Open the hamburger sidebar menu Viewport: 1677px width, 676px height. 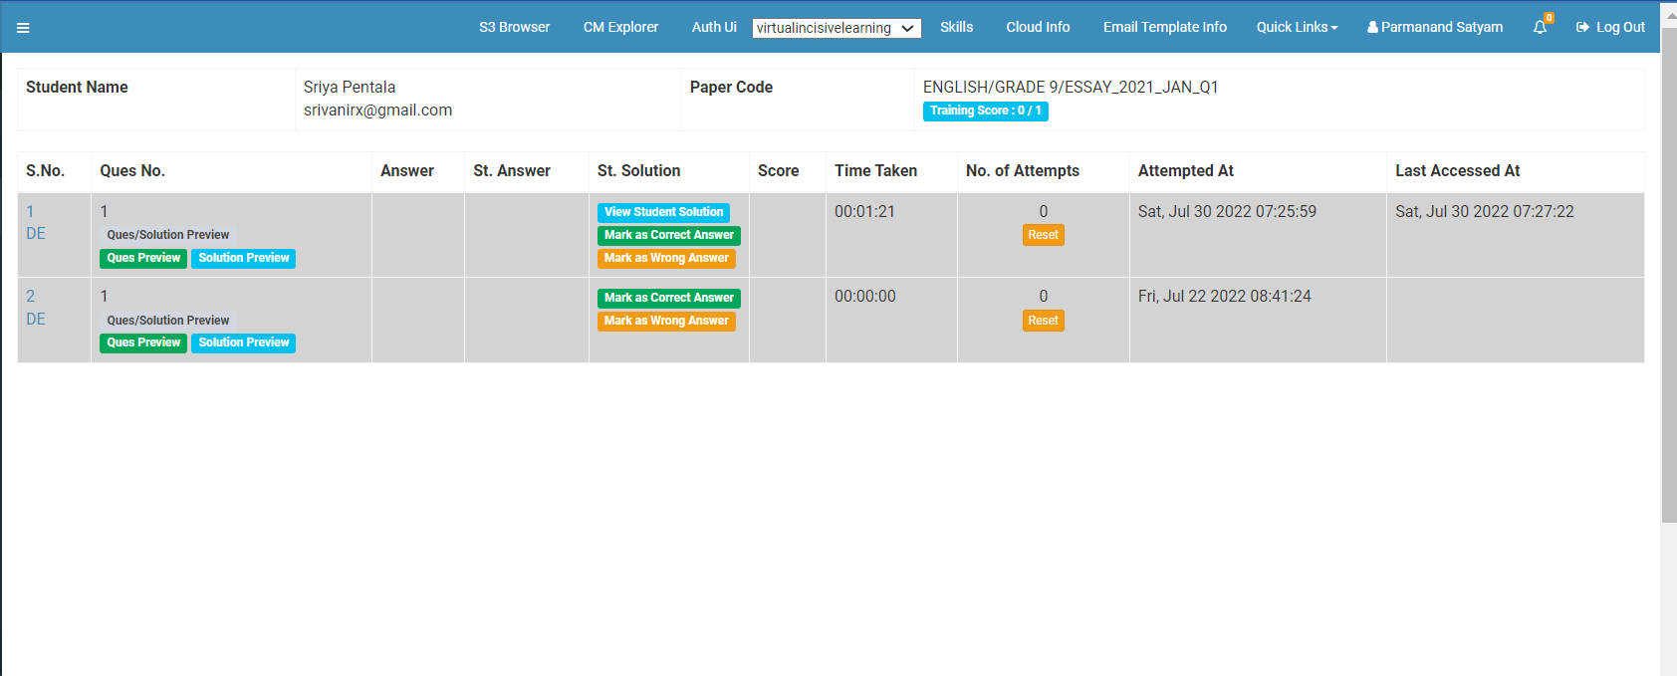pyautogui.click(x=23, y=28)
